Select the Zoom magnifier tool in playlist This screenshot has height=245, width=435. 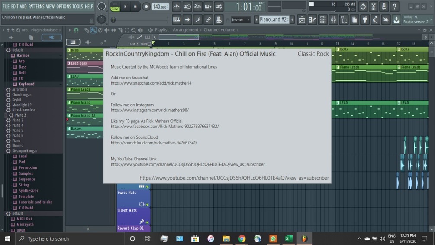(x=133, y=30)
